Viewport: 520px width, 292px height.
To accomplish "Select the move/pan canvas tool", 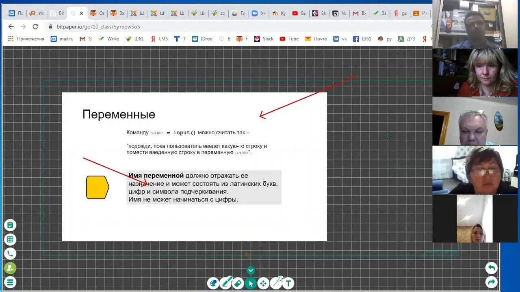I will point(263,283).
